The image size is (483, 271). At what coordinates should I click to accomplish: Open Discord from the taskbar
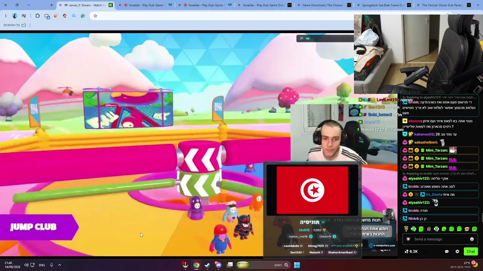[218, 265]
